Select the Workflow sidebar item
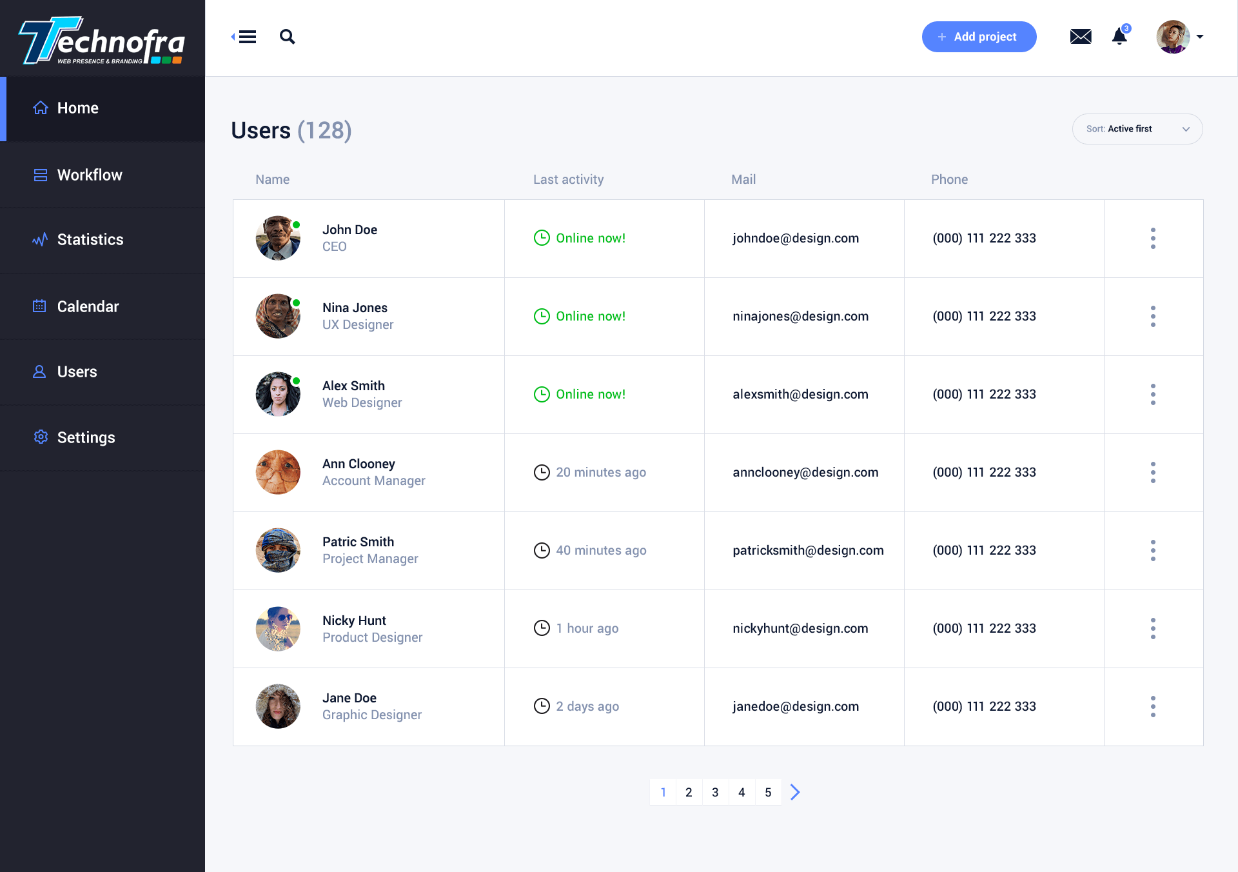The height and width of the screenshot is (872, 1238). (x=90, y=175)
